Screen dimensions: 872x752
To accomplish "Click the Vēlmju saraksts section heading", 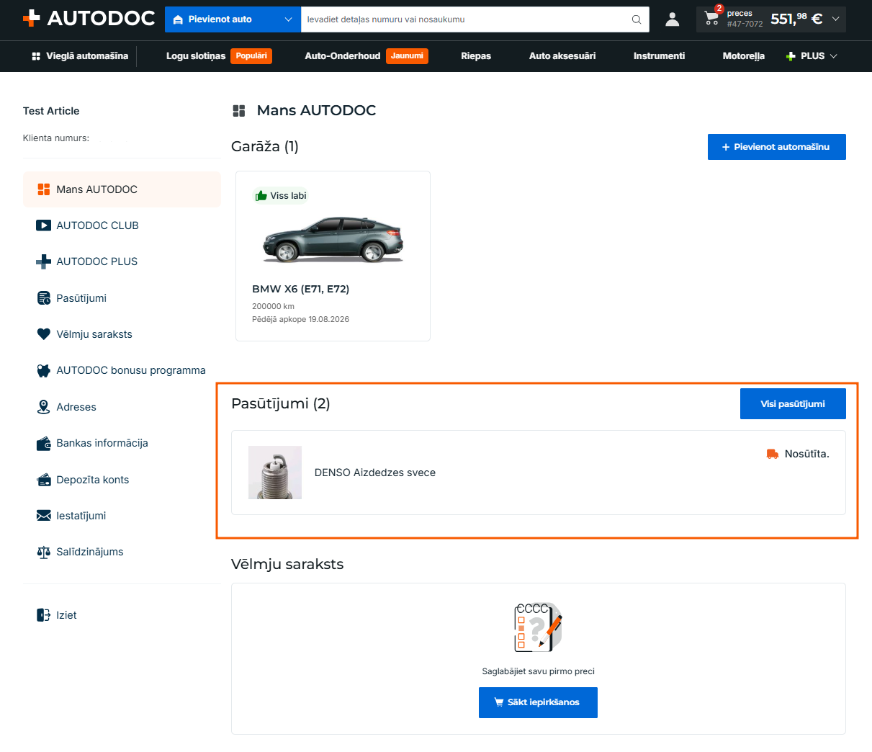I will 287,564.
